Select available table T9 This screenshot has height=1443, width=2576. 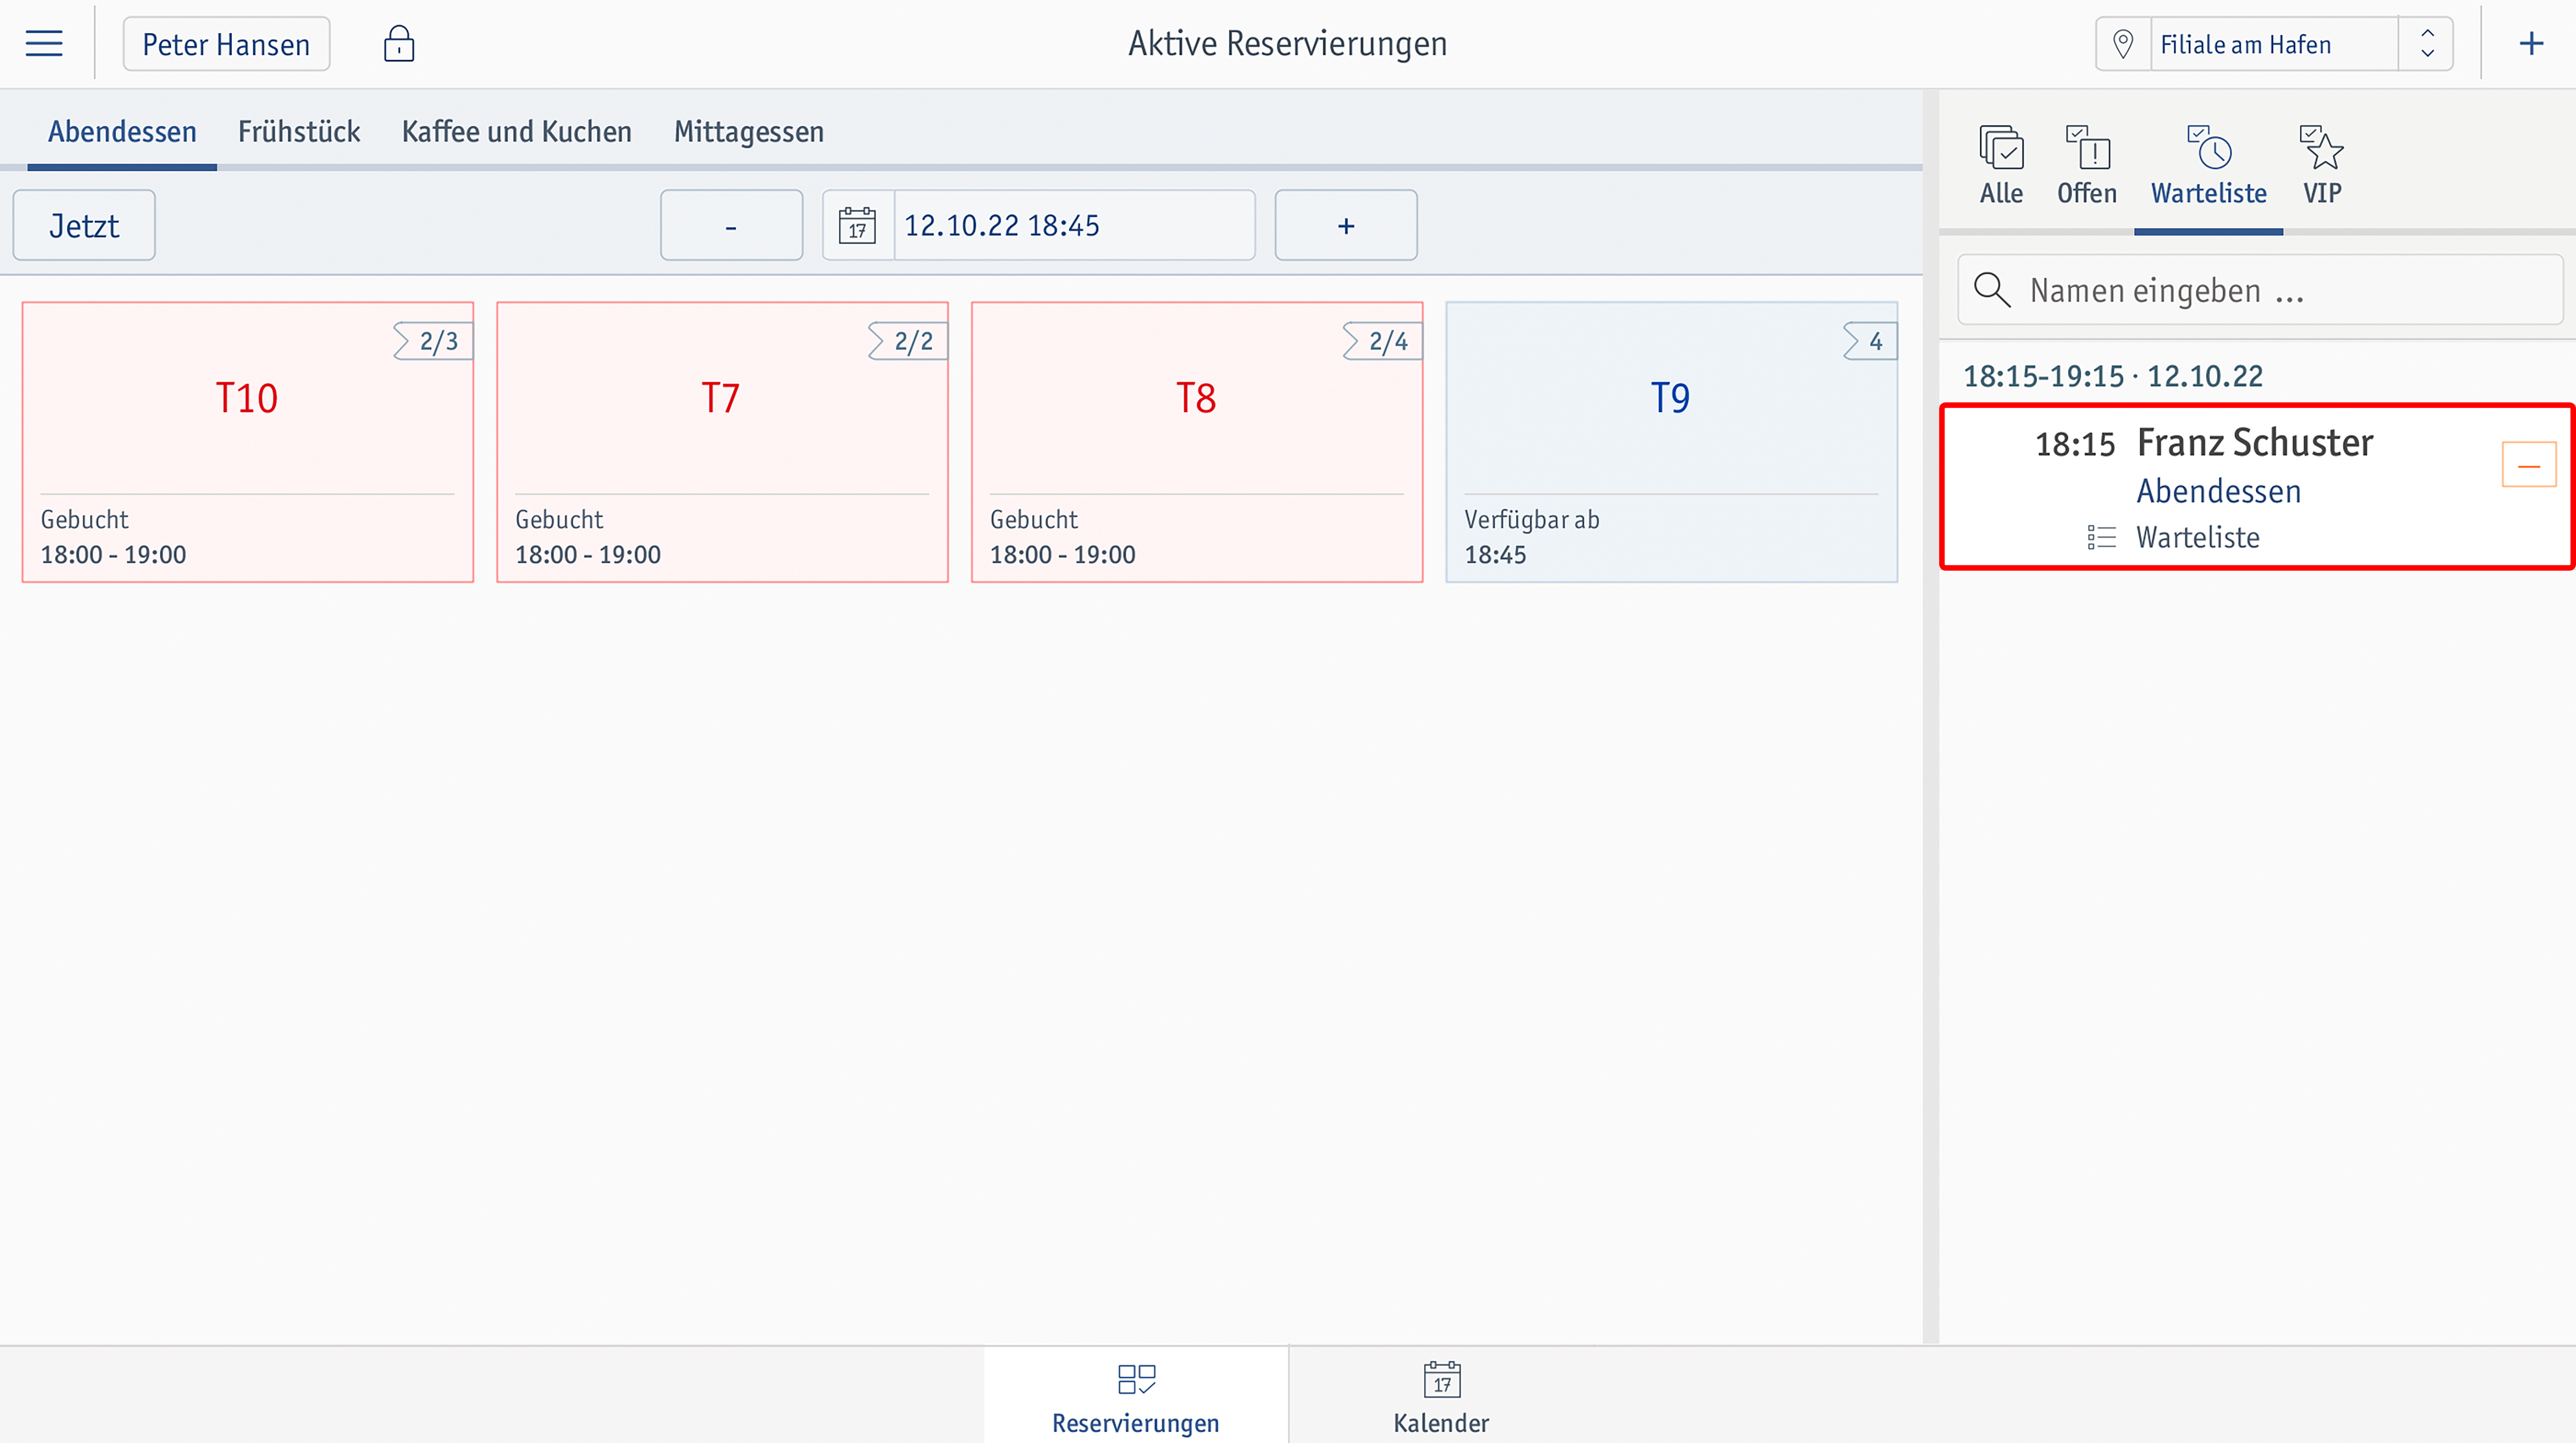[x=1672, y=442]
